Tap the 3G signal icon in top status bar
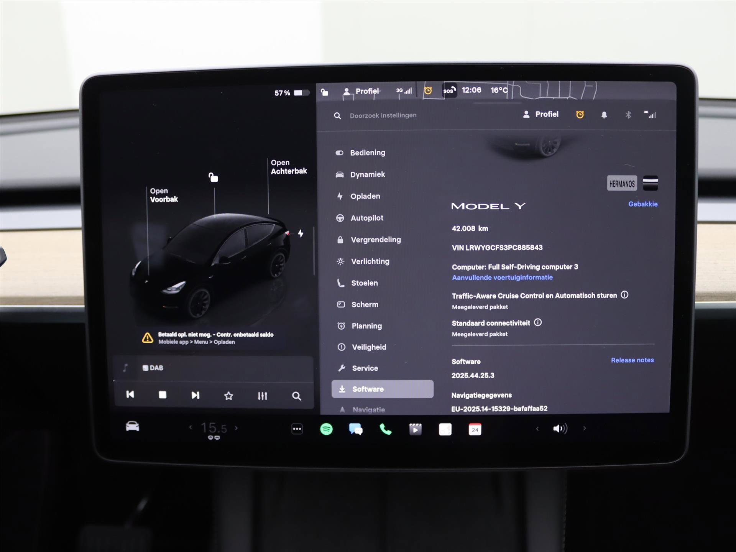The height and width of the screenshot is (552, 736). click(404, 90)
